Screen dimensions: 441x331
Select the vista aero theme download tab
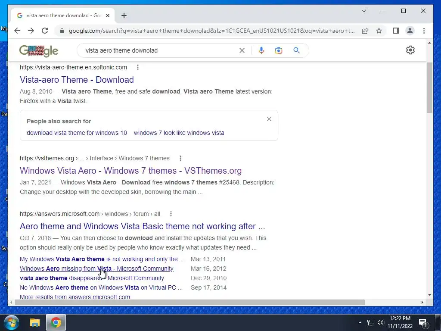62,16
